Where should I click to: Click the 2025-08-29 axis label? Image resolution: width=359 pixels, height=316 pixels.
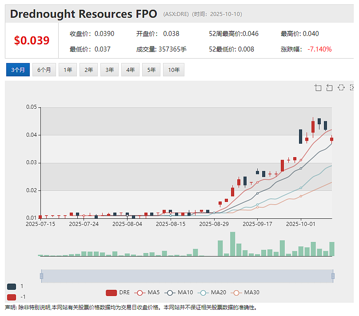[214, 224]
